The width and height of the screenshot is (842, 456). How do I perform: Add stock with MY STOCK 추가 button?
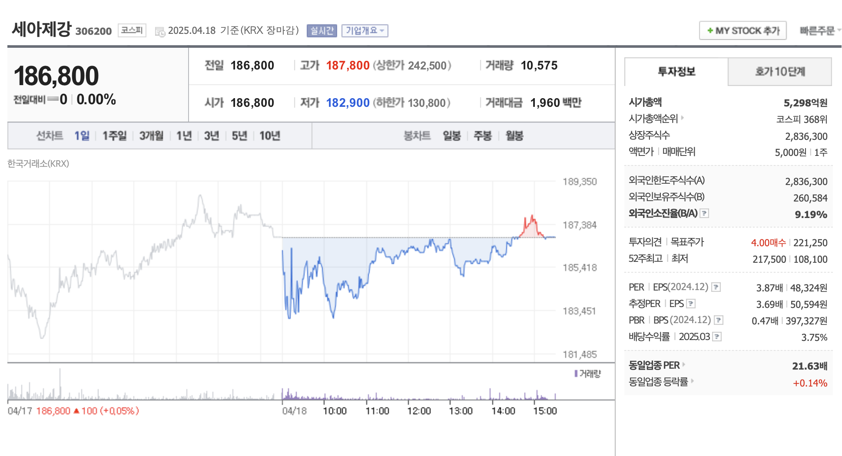coord(743,31)
